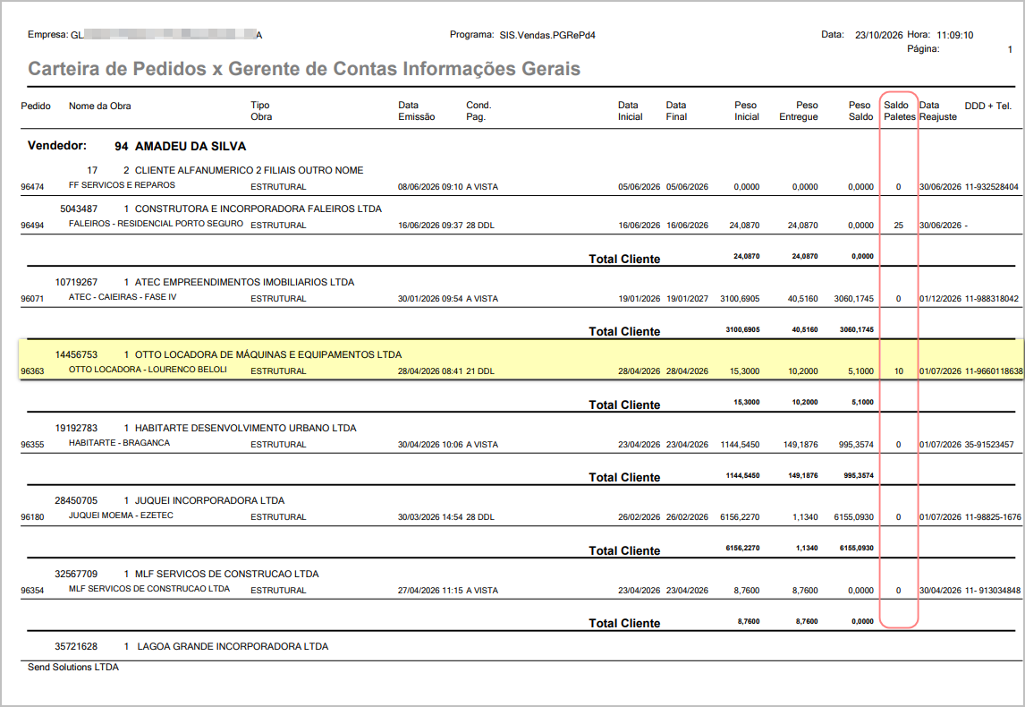Image resolution: width=1025 pixels, height=707 pixels.
Task: Click pallet balance 25 in order 96494
Action: click(899, 226)
